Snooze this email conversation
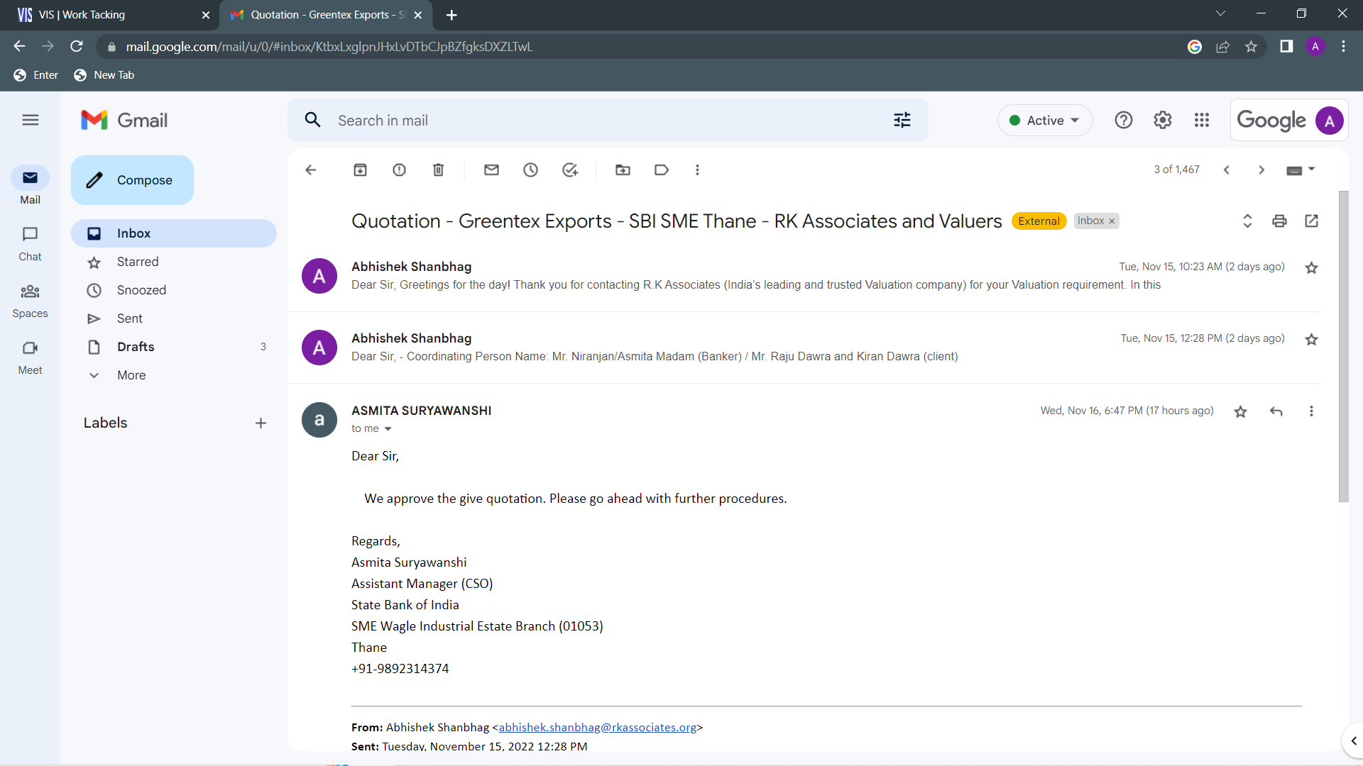Viewport: 1363px width, 766px height. click(x=530, y=170)
